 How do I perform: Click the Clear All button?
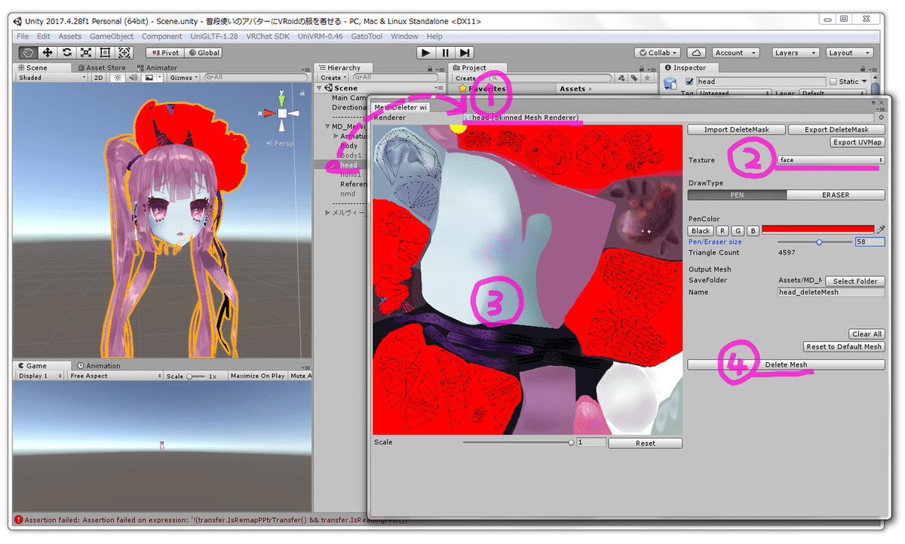[x=867, y=334]
